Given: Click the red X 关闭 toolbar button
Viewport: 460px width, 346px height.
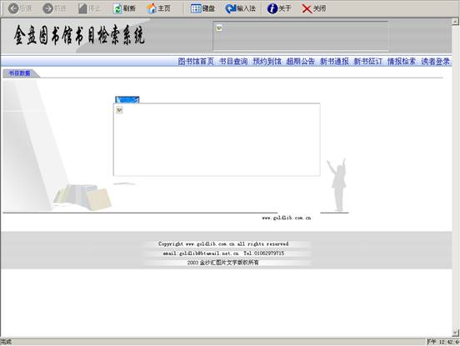Looking at the screenshot, I should tap(307, 9).
